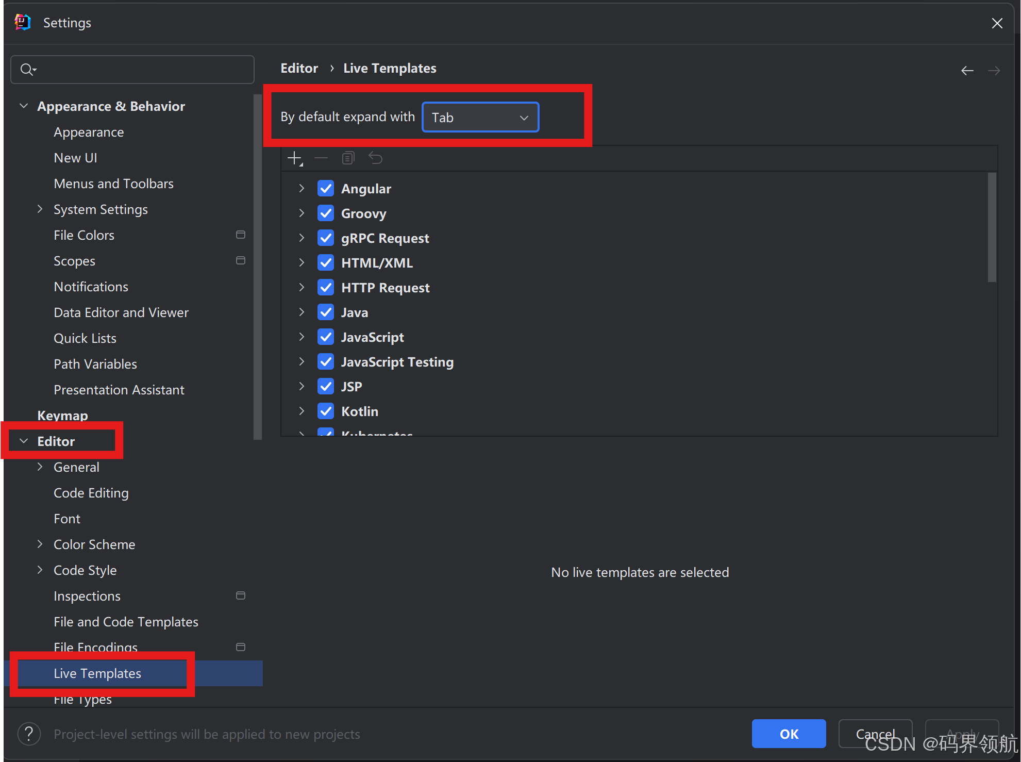Click into the settings search field
1021x762 pixels.
pyautogui.click(x=132, y=70)
